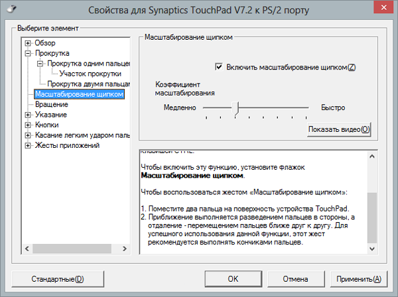
Task: Toggle Включить масштабирование щипком checkbox
Action: 219,67
